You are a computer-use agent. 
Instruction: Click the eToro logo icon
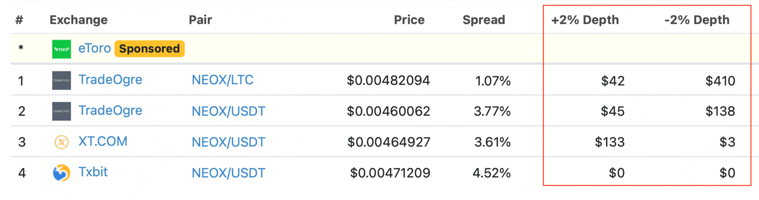(x=62, y=49)
